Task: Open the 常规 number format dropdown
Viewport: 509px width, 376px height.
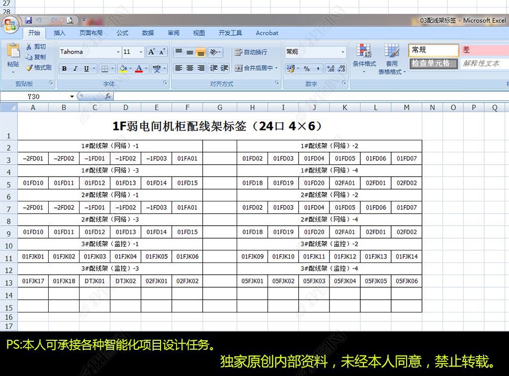Action: [x=343, y=52]
